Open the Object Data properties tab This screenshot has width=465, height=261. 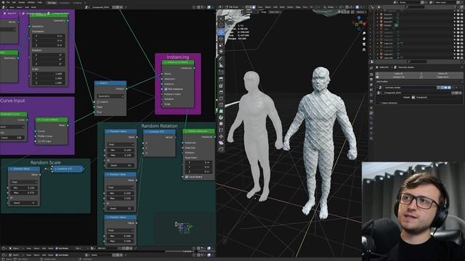point(371,133)
